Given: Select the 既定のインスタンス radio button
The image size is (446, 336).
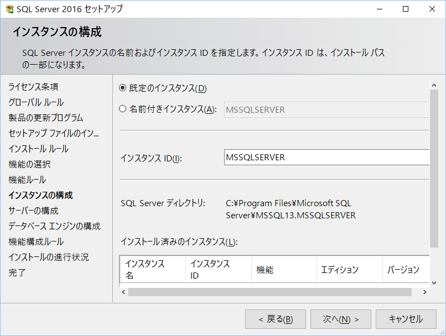Looking at the screenshot, I should (x=122, y=88).
